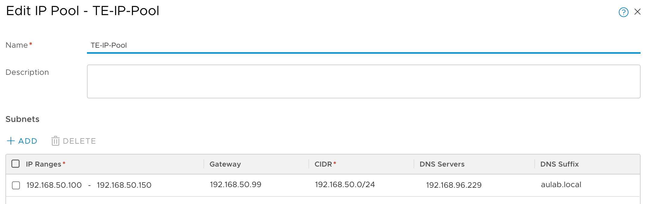Edit the range start IP 192.168.50.100

click(54, 185)
